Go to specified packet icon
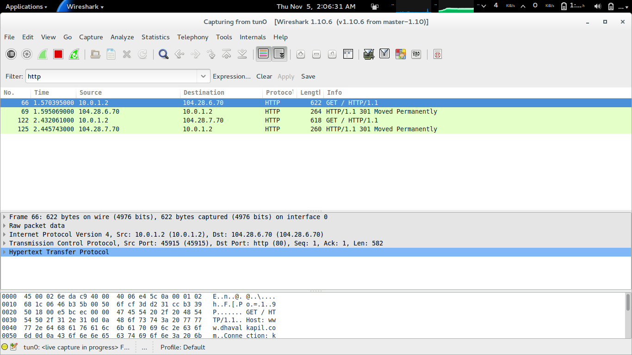Screen dimensions: 632x355 click(x=211, y=54)
